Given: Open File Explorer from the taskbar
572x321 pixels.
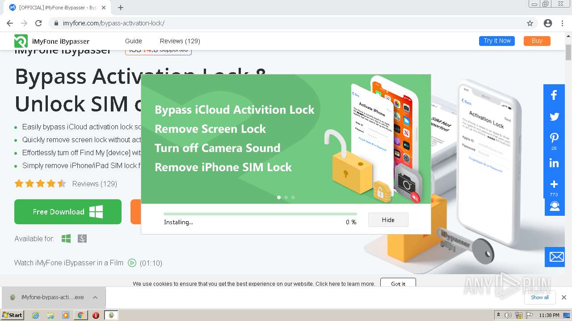Looking at the screenshot, I should pos(50,315).
